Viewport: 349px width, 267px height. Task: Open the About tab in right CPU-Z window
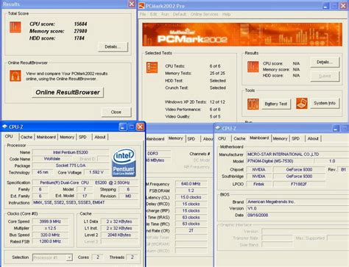(x=313, y=138)
